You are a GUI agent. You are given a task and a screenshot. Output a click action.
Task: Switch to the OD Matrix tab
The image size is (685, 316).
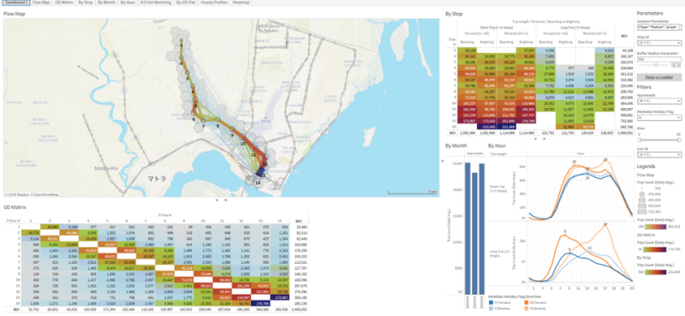coord(63,3)
